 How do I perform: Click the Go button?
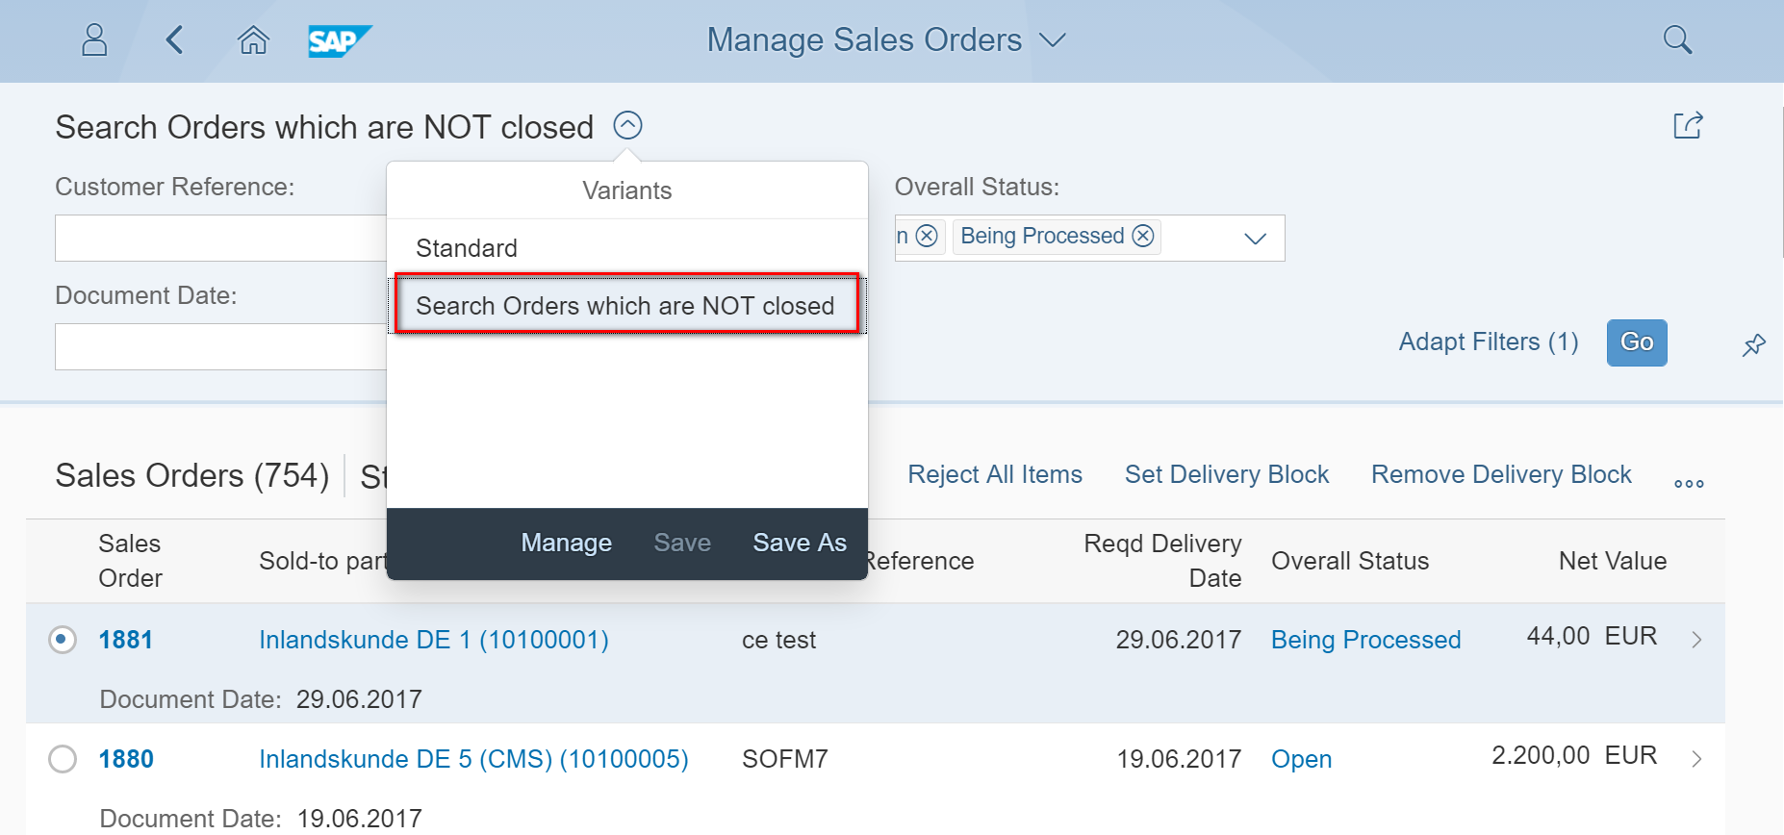pyautogui.click(x=1637, y=342)
